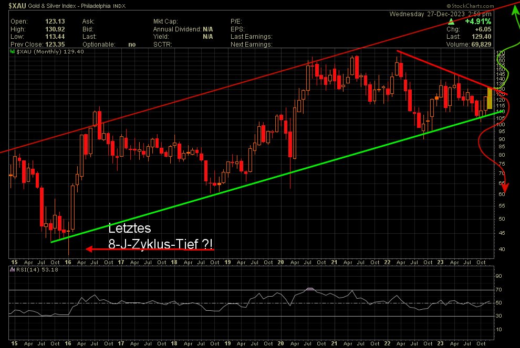Click the 'Last Earnings:' label
520x348 pixels.
(x=252, y=37)
